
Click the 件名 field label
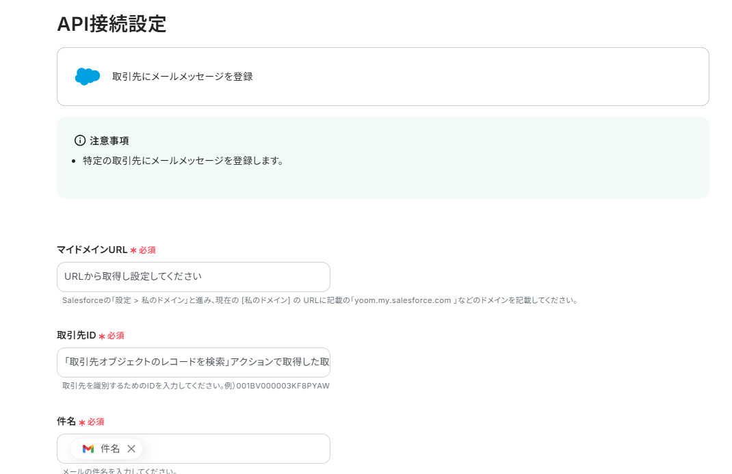click(x=66, y=421)
